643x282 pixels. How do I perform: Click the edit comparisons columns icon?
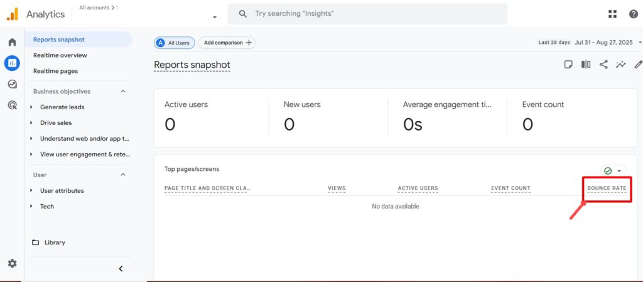click(x=586, y=64)
